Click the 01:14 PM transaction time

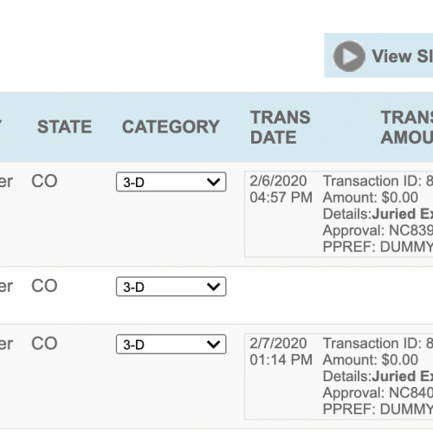(x=281, y=359)
